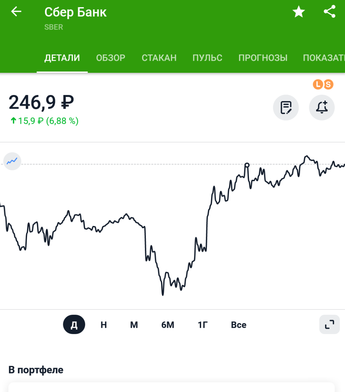
Task: Open the ПУЛЬС tab
Action: 207,58
